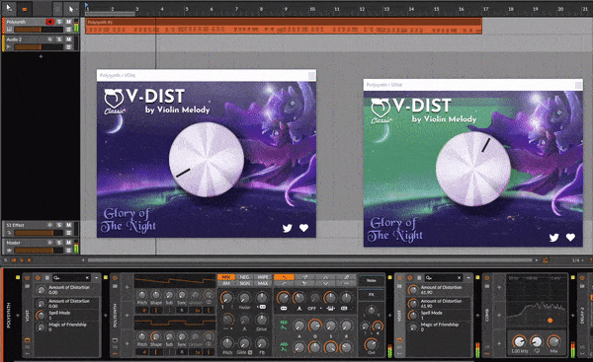Mute the Master track
593x362 pixels.
coord(69,243)
